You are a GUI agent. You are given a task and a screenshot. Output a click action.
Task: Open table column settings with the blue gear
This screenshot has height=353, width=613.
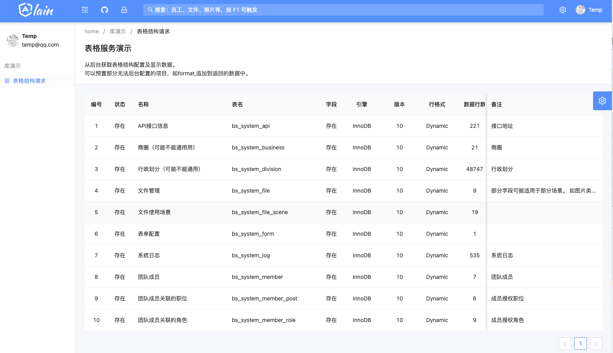(x=602, y=101)
